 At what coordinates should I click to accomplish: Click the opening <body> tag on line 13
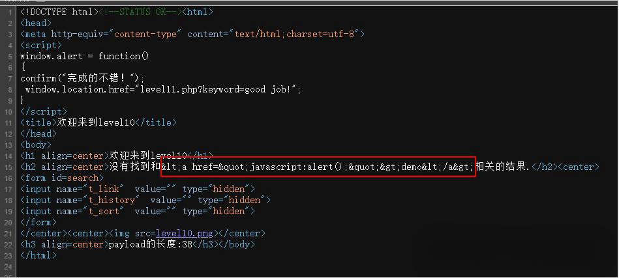[36, 145]
